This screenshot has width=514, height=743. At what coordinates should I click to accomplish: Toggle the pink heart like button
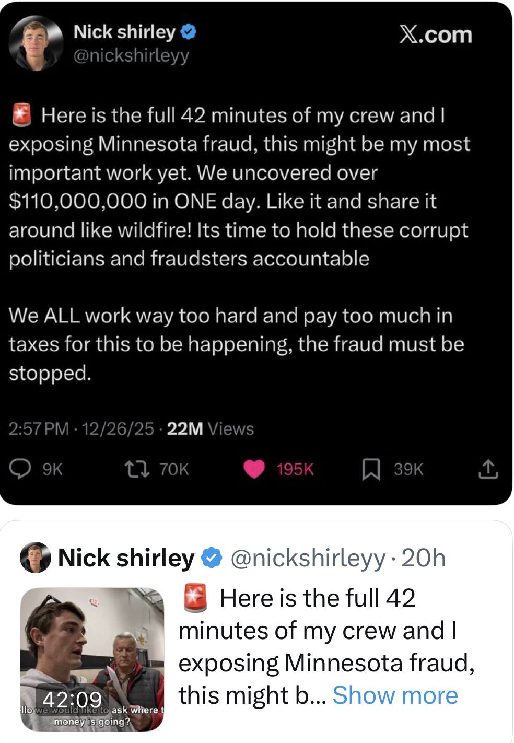[254, 469]
